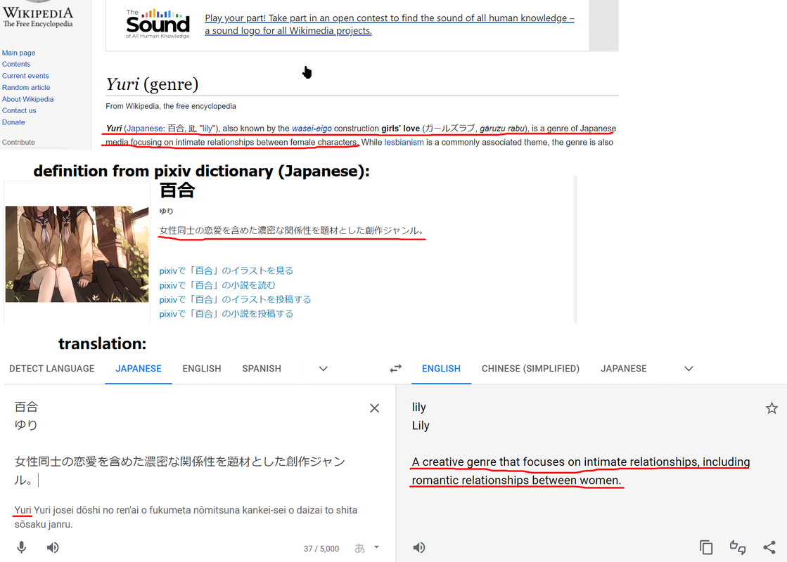787x562 pixels.
Task: Open About Wikipedia sidebar link
Action: 27,99
